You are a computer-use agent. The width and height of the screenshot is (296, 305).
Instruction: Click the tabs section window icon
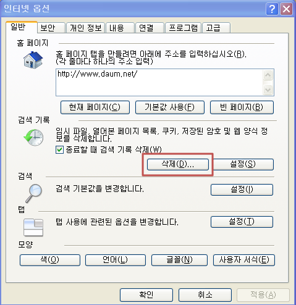(x=33, y=227)
